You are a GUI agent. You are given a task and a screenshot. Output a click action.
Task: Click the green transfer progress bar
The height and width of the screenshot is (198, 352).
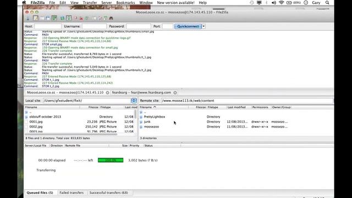(x=111, y=160)
